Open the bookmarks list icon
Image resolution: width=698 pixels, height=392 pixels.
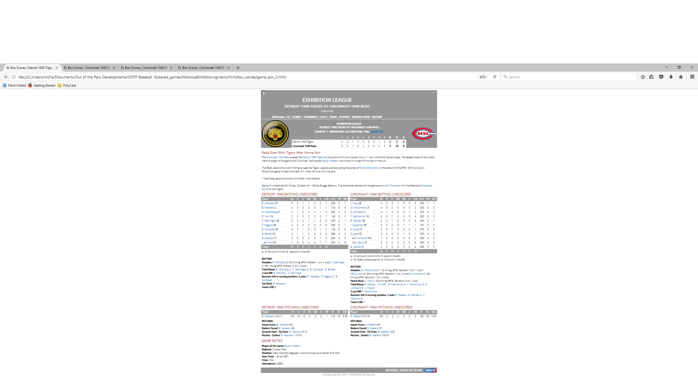(651, 77)
